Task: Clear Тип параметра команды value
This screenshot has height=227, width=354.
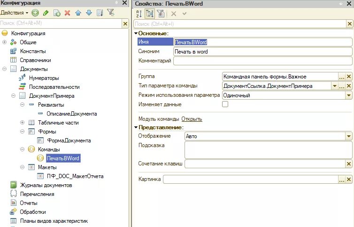Action: pyautogui.click(x=349, y=86)
